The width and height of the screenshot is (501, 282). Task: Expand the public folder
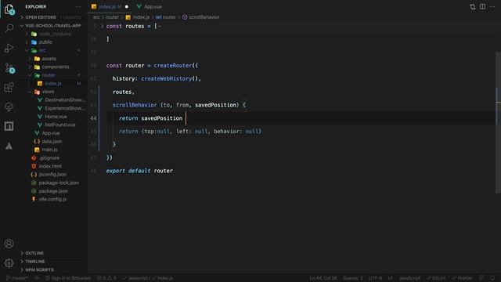(45, 42)
